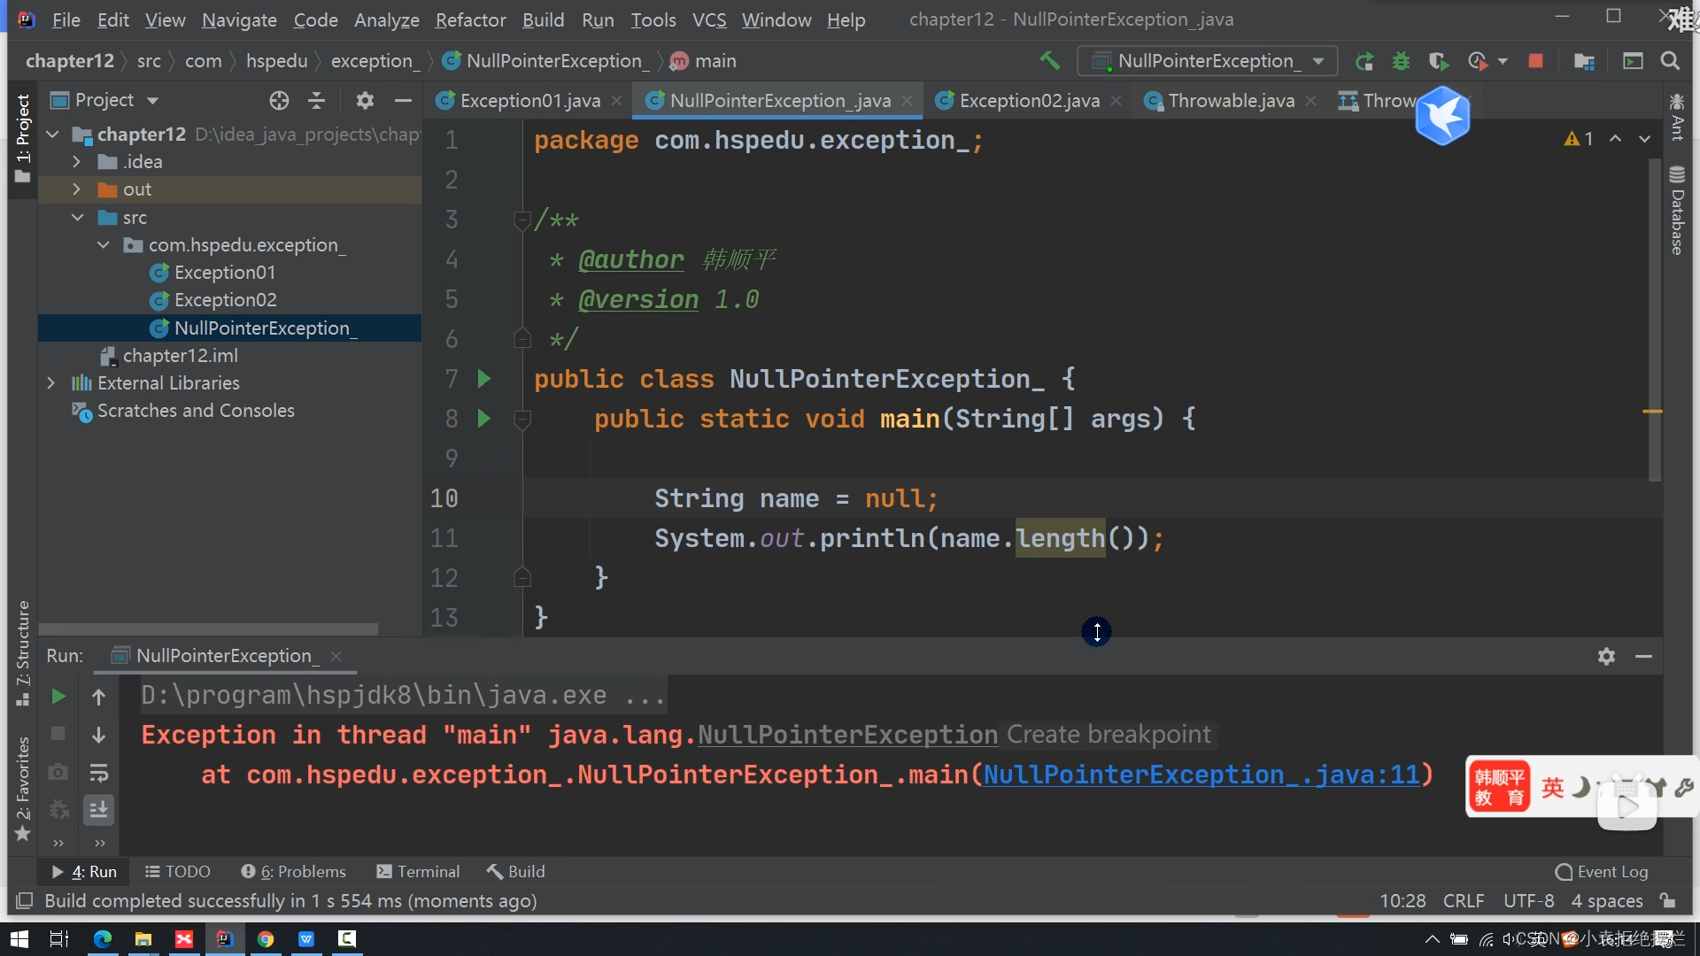Viewport: 1700px width, 956px height.
Task: Click green Rerun arrow in Run panel
Action: coord(58,697)
